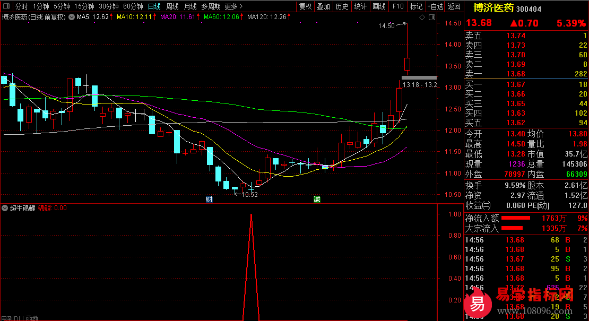The height and width of the screenshot is (321, 589).
Task: Activate the 画线 drawing tools
Action: click(379, 6)
